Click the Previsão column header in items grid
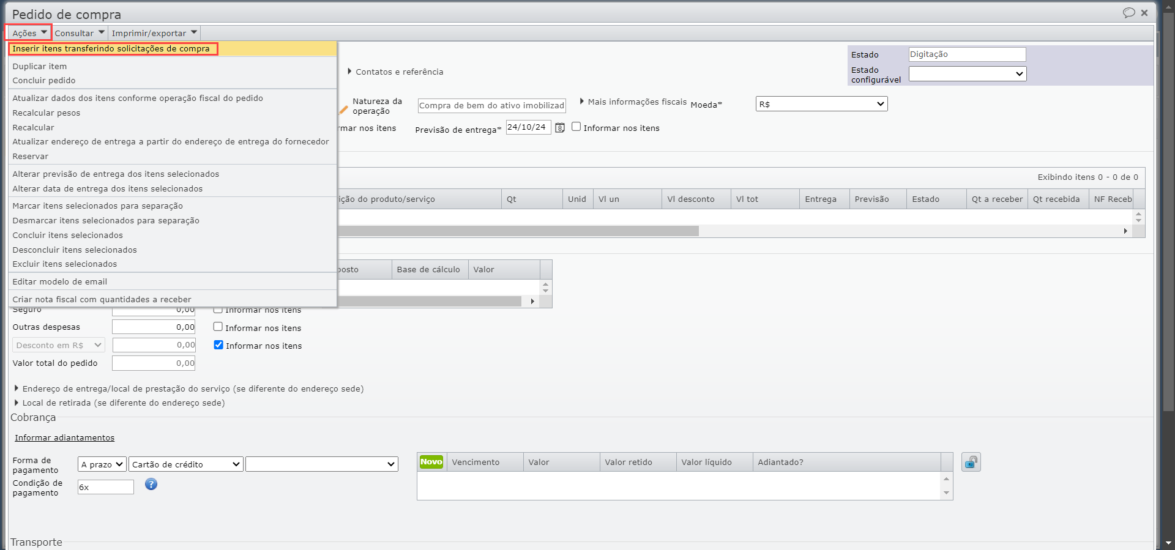 pos(878,199)
